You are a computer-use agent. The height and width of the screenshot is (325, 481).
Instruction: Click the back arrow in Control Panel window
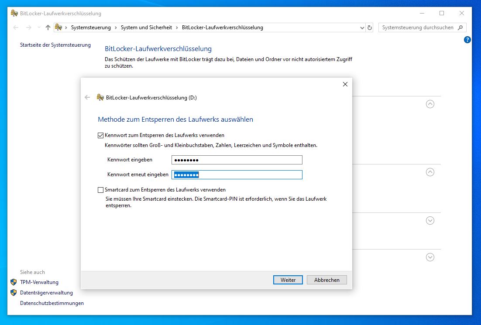coord(16,27)
